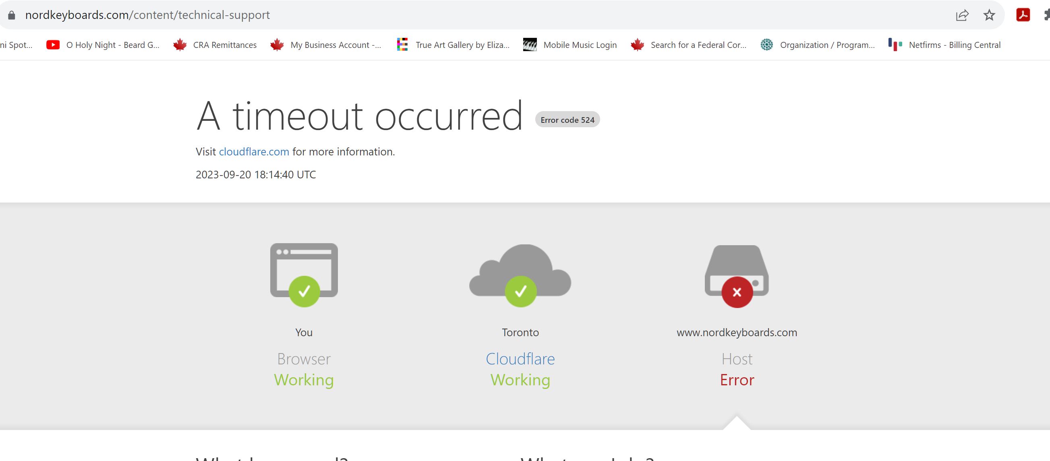Click the blue Cloudflare heading link
Image resolution: width=1050 pixels, height=461 pixels.
coord(520,359)
